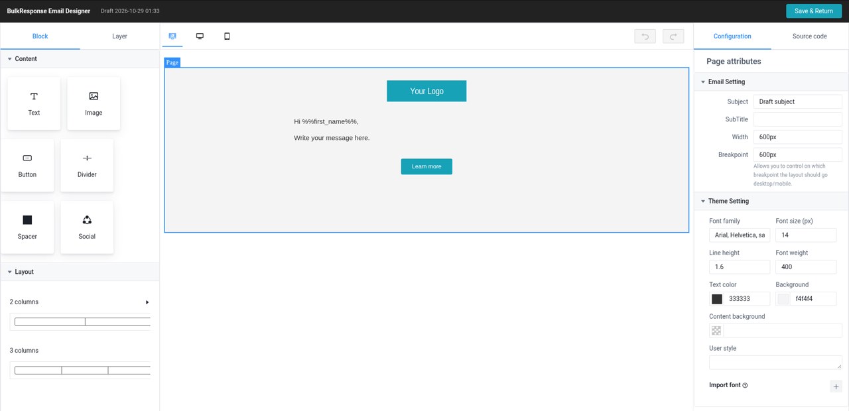Click the BulkResponse Email Designer title
Screen dimensions: 849x411
[48, 11]
